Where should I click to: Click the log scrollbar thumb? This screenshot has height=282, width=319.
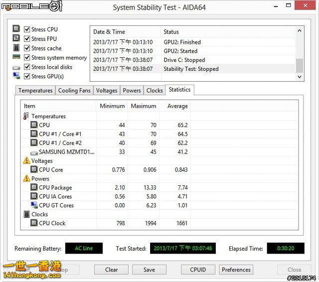[300, 65]
